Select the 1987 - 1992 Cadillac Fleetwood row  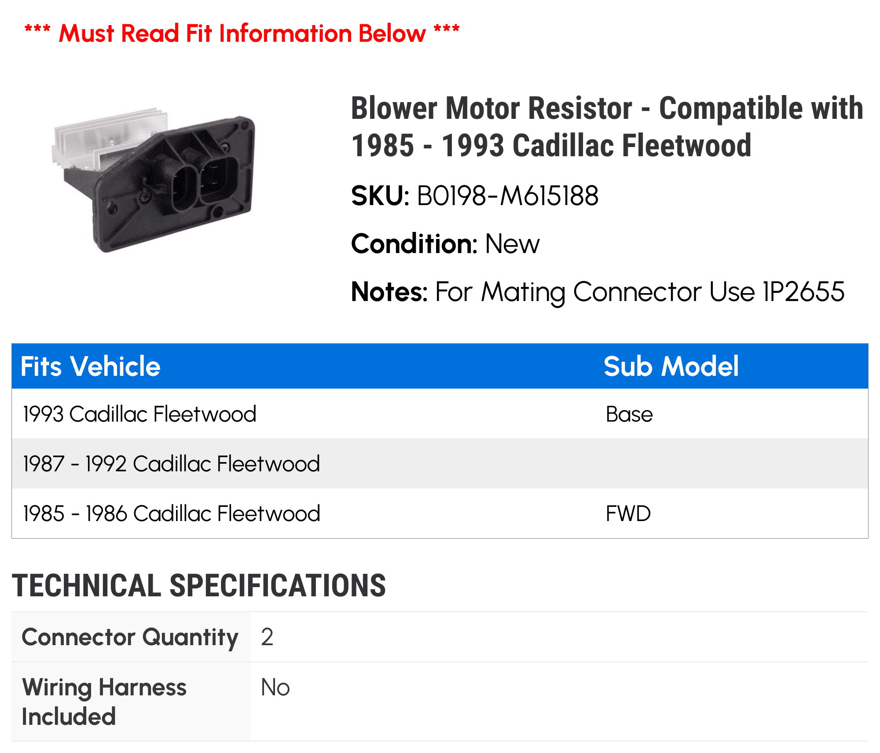tap(440, 463)
